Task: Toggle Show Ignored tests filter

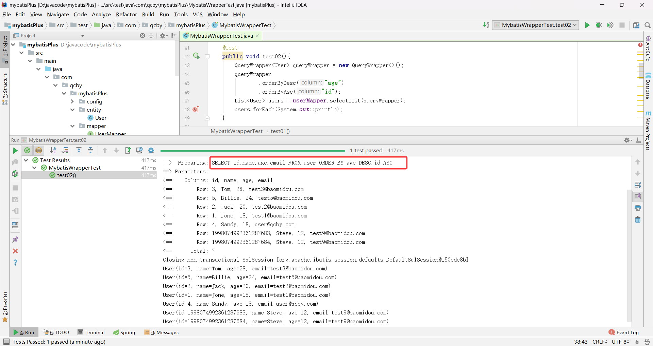Action: pos(39,150)
